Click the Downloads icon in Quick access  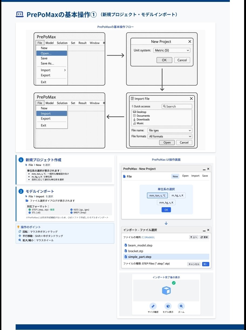coord(135,119)
